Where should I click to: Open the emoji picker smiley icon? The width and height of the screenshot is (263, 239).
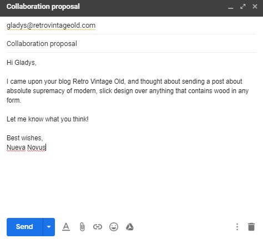pyautogui.click(x=114, y=227)
